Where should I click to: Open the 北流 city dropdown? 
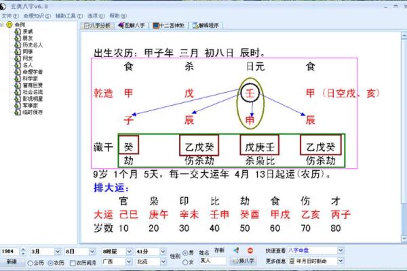pos(163,262)
